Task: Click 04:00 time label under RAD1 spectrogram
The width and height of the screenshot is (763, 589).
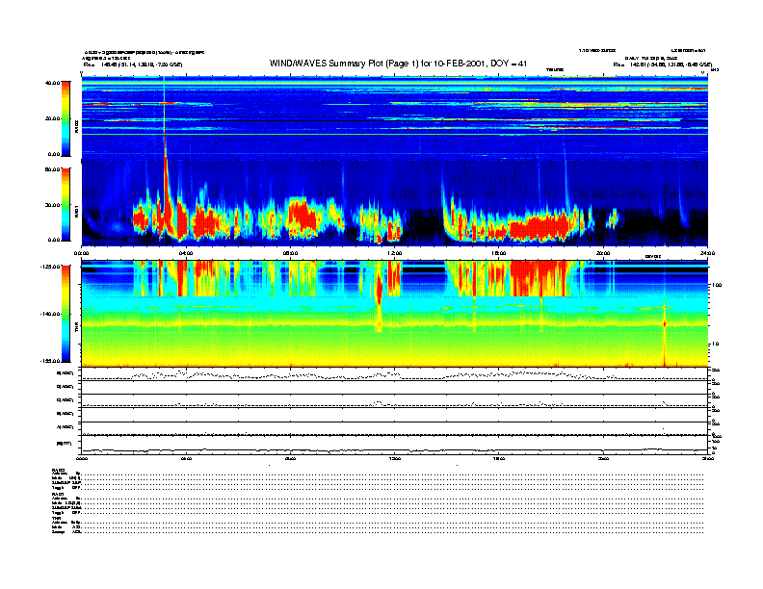Action: (x=186, y=253)
